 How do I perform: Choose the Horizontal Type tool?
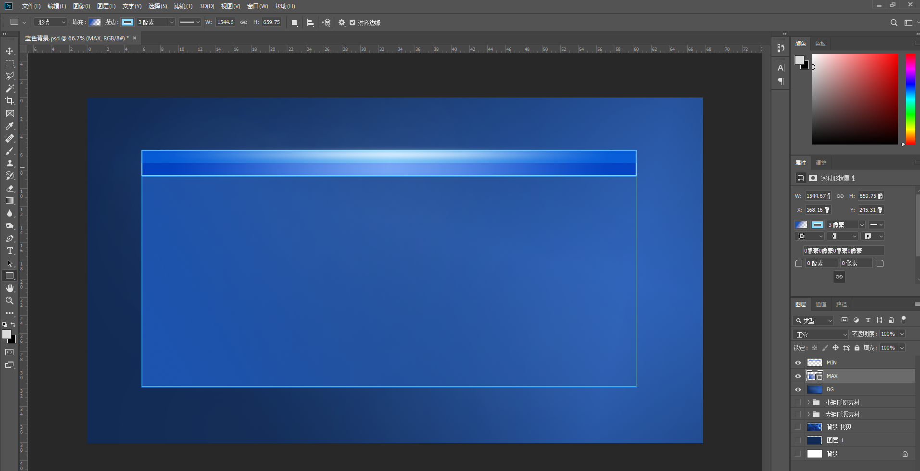(x=10, y=251)
